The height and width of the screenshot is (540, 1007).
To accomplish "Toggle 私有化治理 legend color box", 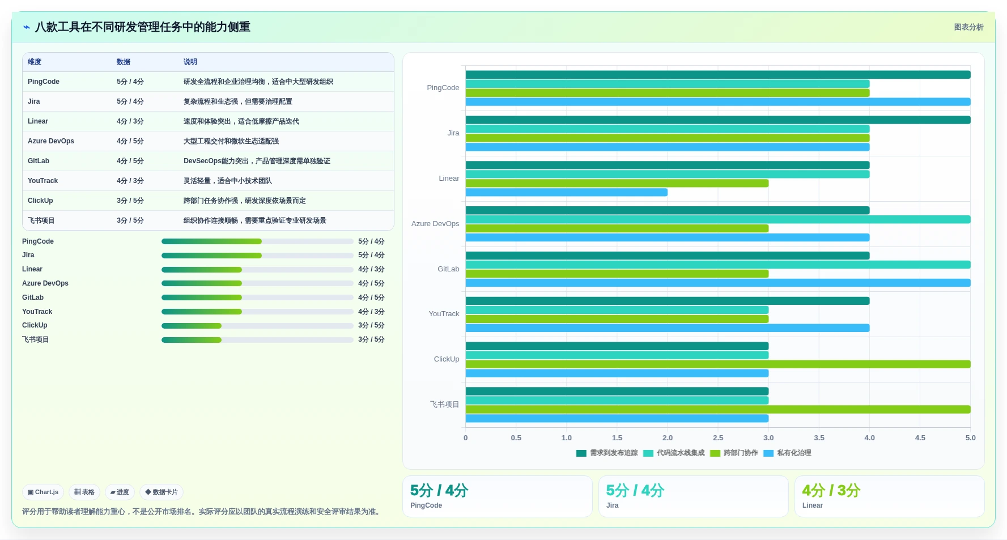I will pos(768,453).
